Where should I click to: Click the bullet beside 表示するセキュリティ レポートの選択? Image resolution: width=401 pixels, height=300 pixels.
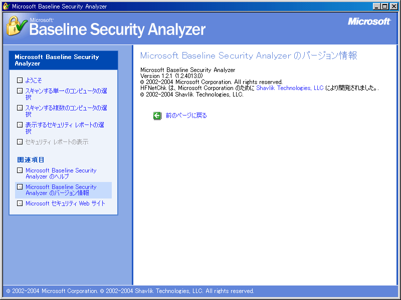tap(20, 124)
